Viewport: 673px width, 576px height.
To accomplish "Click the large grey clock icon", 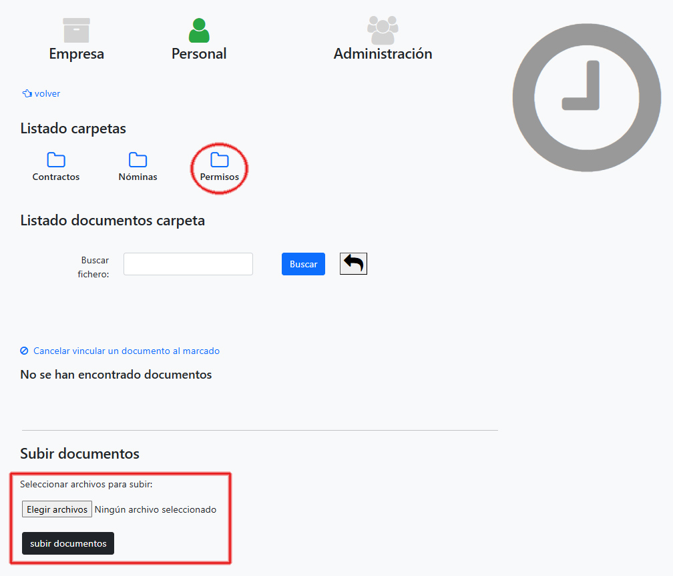I will [587, 98].
